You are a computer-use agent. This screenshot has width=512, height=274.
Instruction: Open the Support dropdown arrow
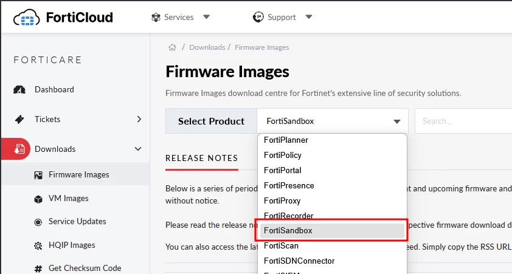coord(309,17)
